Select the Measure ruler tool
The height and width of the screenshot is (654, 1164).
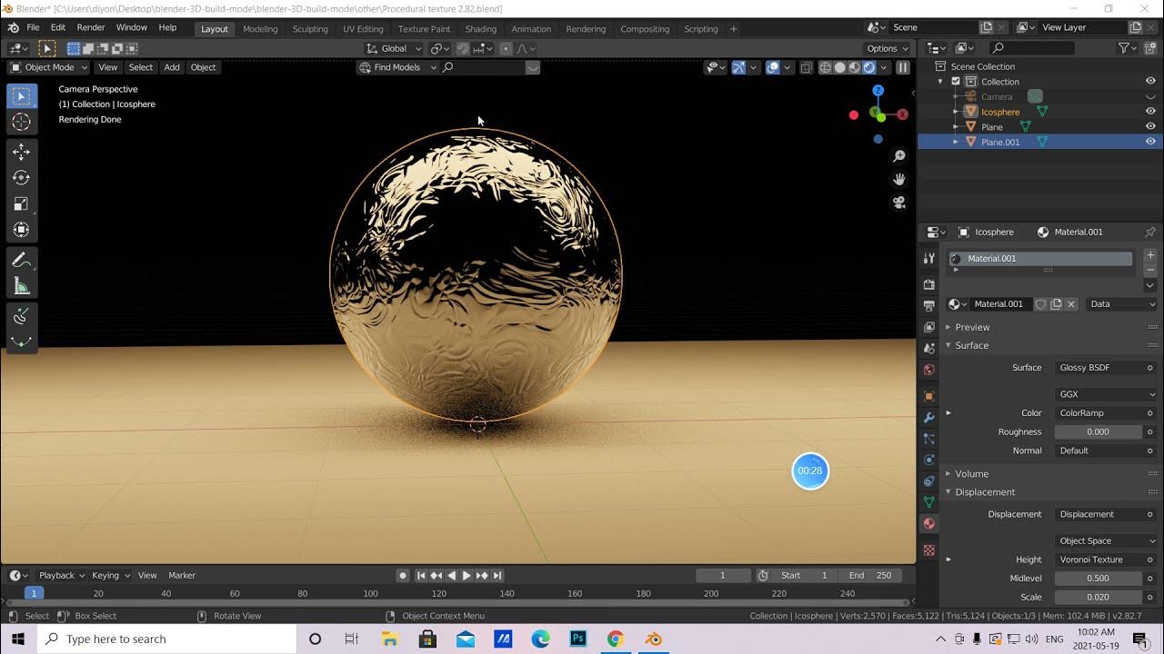click(22, 287)
